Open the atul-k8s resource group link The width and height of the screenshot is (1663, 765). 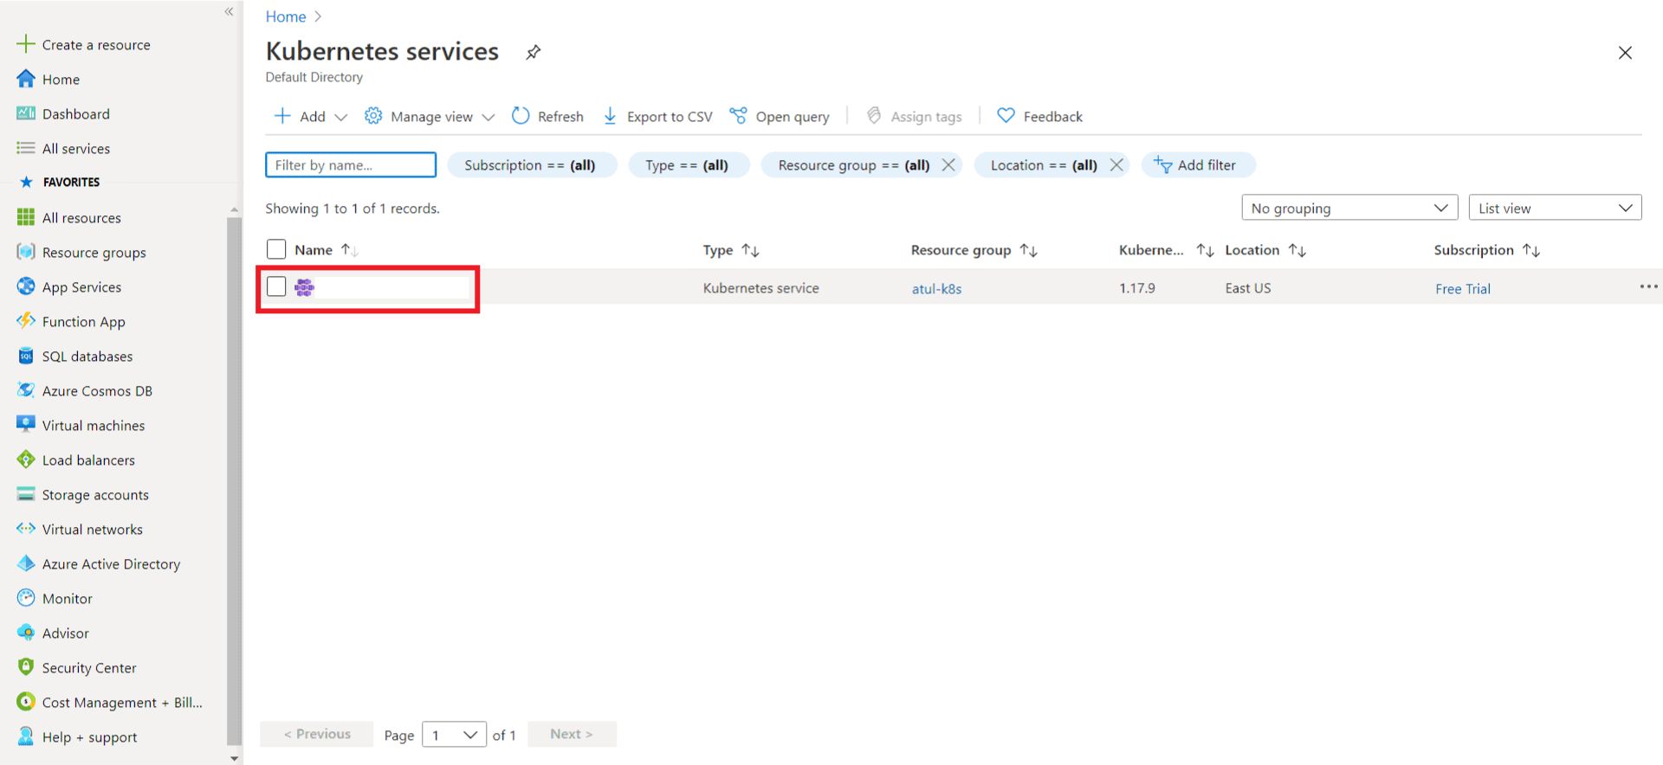[936, 288]
